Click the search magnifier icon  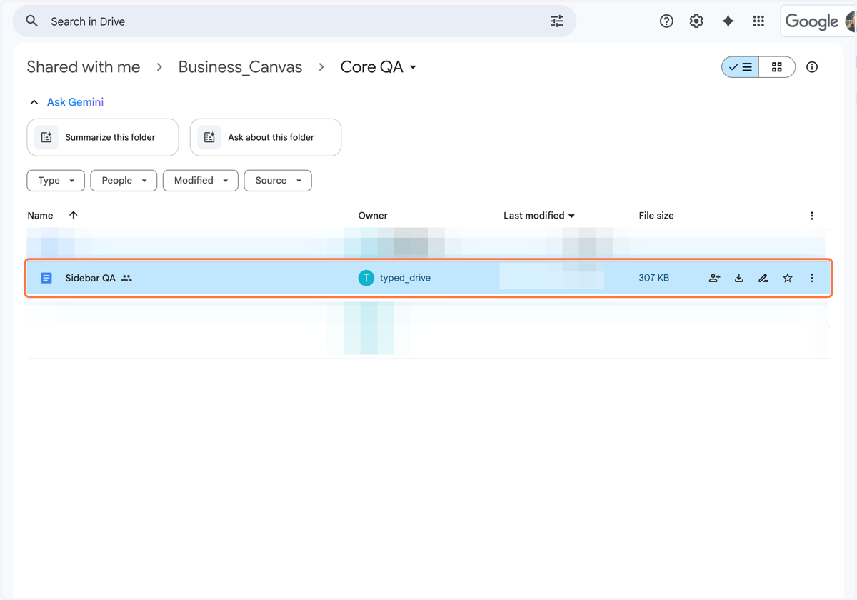(x=32, y=21)
